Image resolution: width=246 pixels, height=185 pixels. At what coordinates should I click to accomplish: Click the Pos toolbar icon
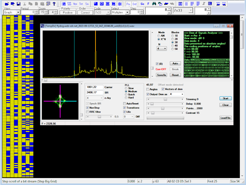coord(128,3)
